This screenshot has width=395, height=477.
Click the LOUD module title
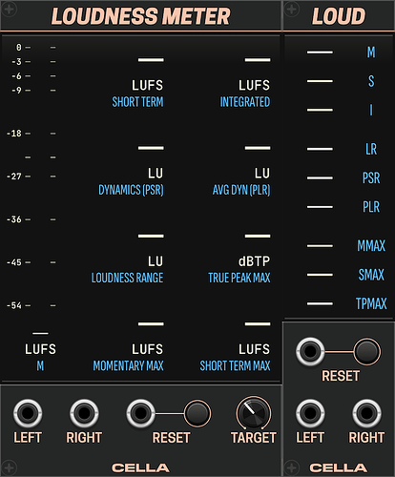pos(339,16)
